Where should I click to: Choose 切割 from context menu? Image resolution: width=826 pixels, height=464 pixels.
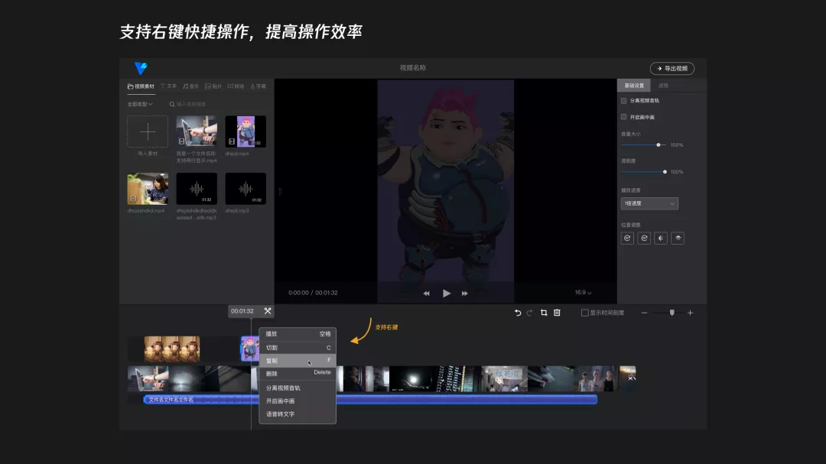[x=298, y=348]
